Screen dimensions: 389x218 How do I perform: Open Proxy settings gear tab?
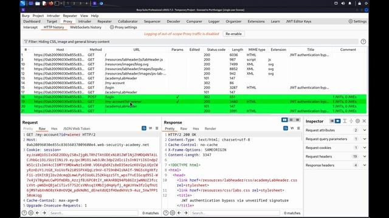[123, 27]
